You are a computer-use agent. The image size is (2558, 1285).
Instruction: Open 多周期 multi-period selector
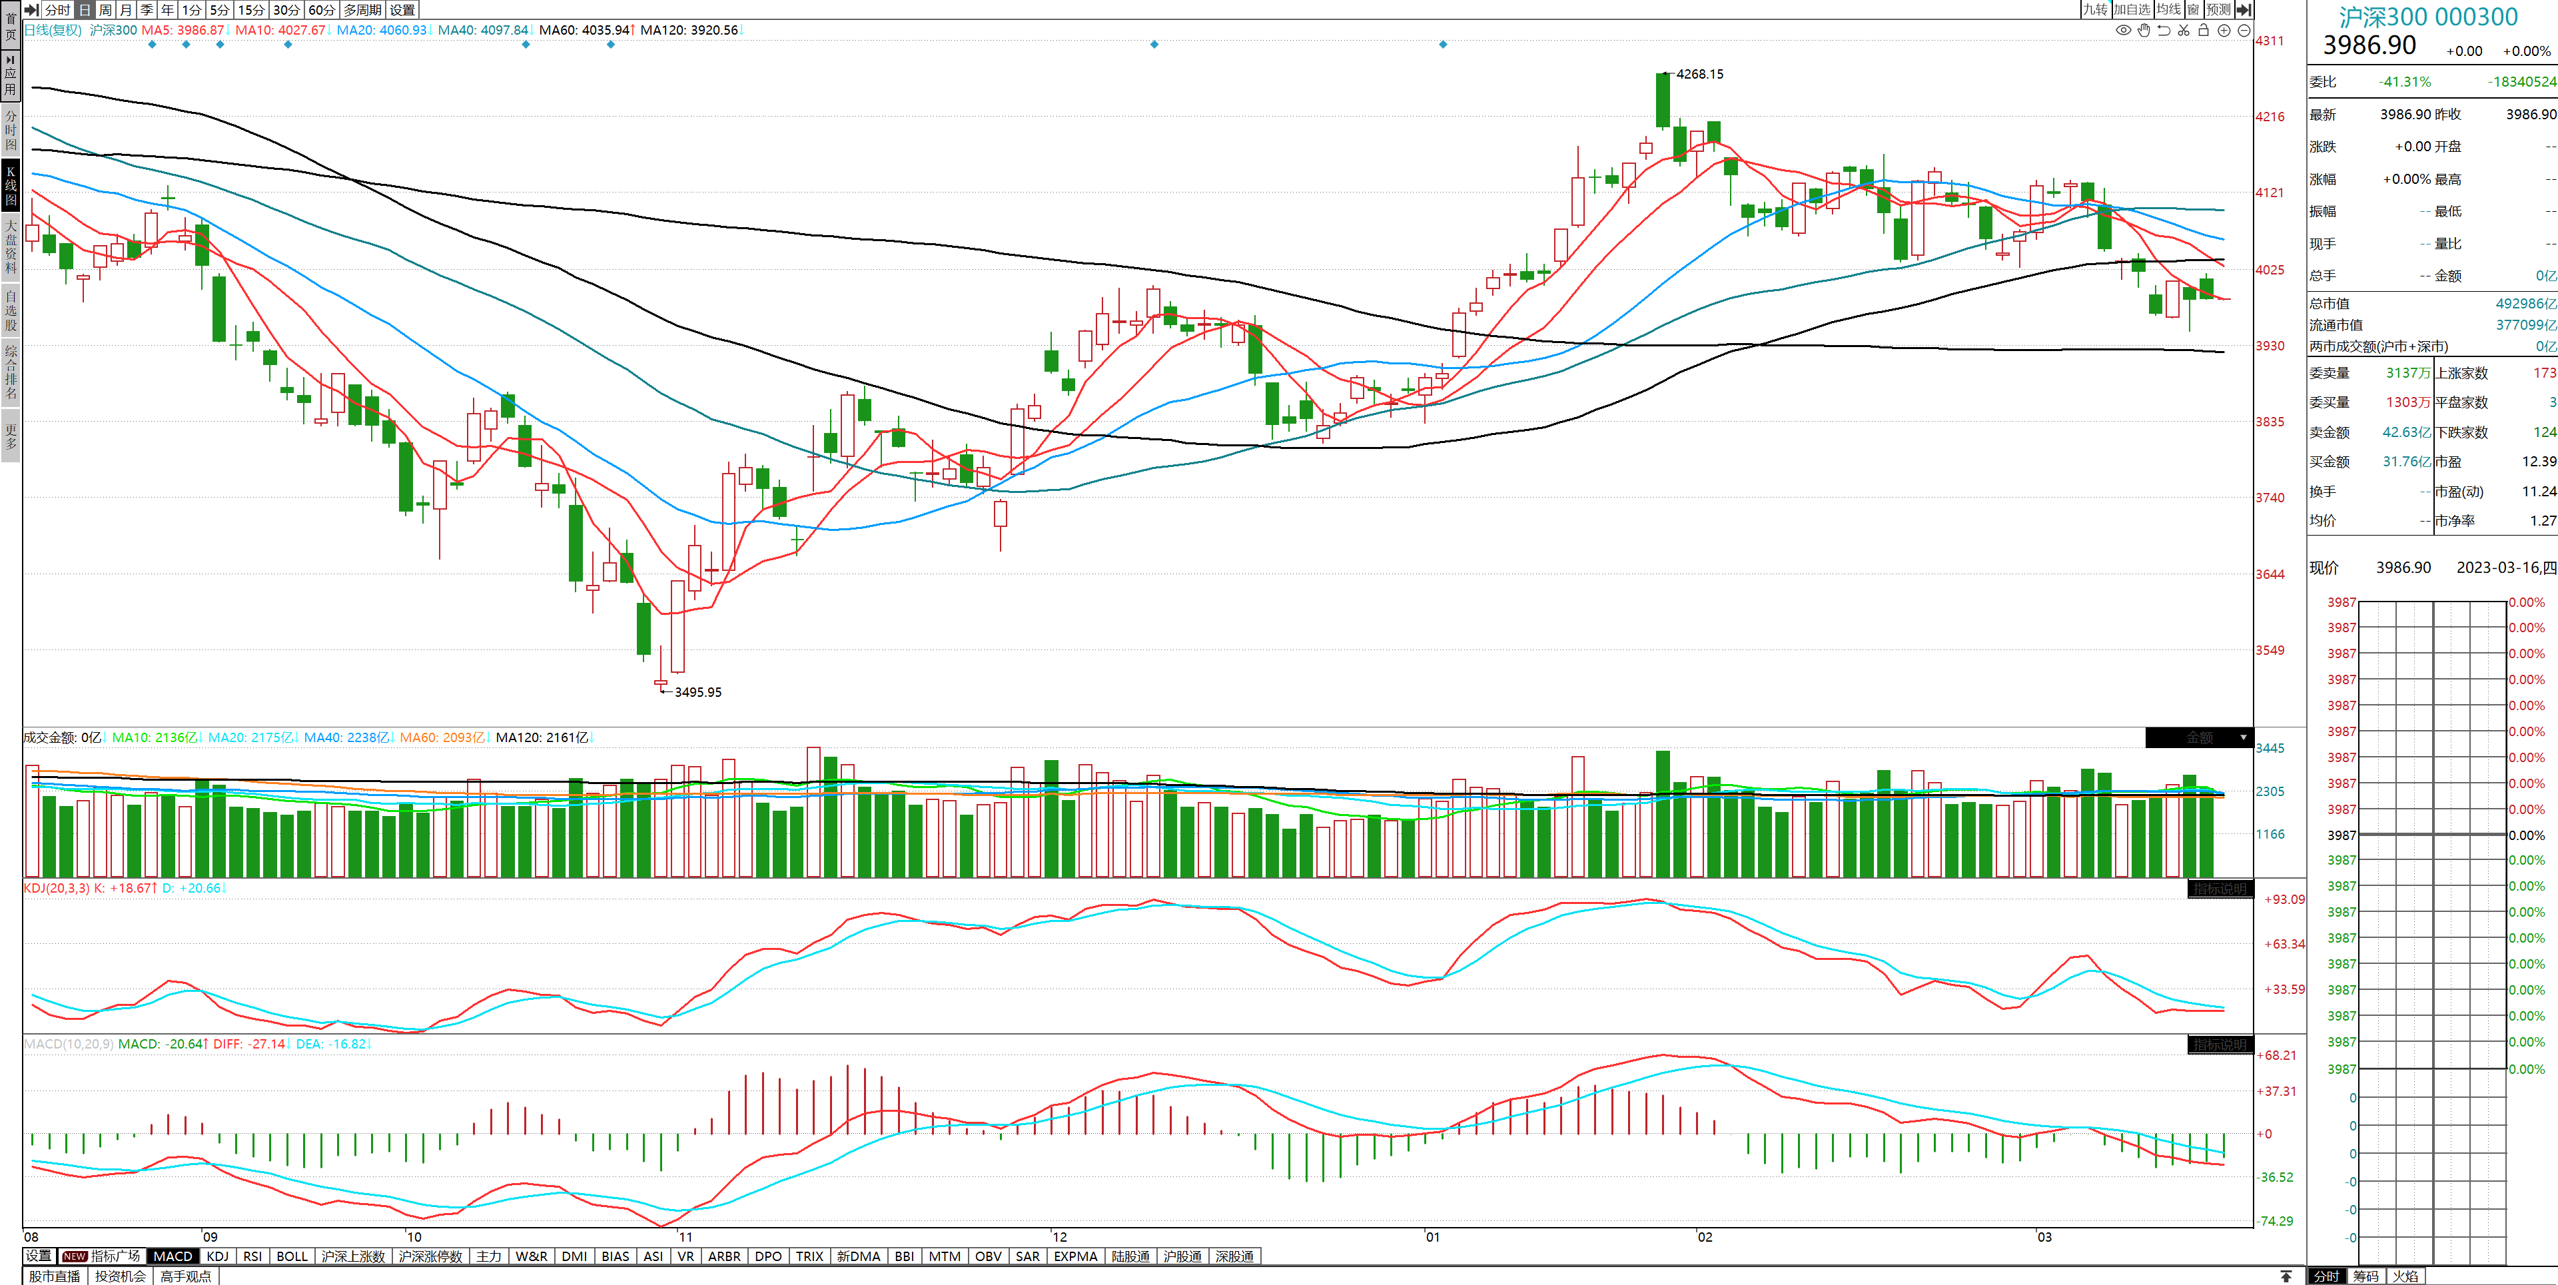pos(362,10)
